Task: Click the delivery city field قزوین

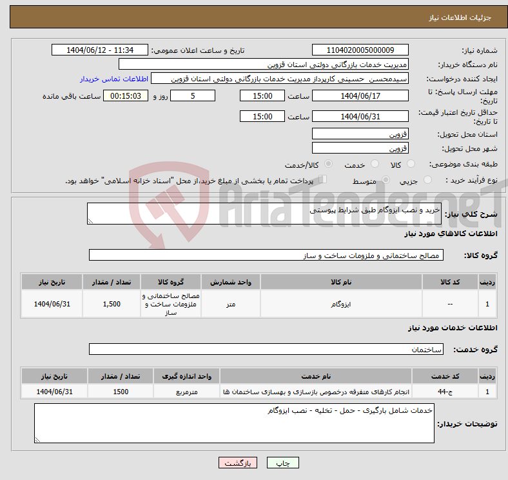Action: pos(360,148)
